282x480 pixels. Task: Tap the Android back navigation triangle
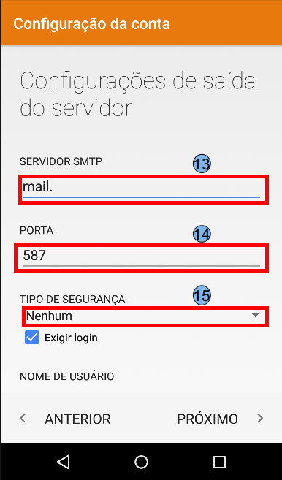click(64, 462)
